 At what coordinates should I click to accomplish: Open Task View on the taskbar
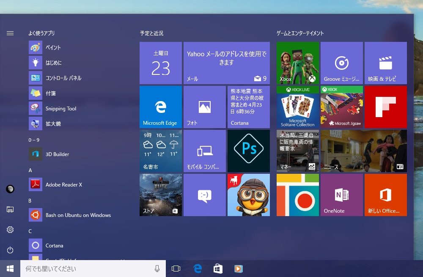pos(176,269)
